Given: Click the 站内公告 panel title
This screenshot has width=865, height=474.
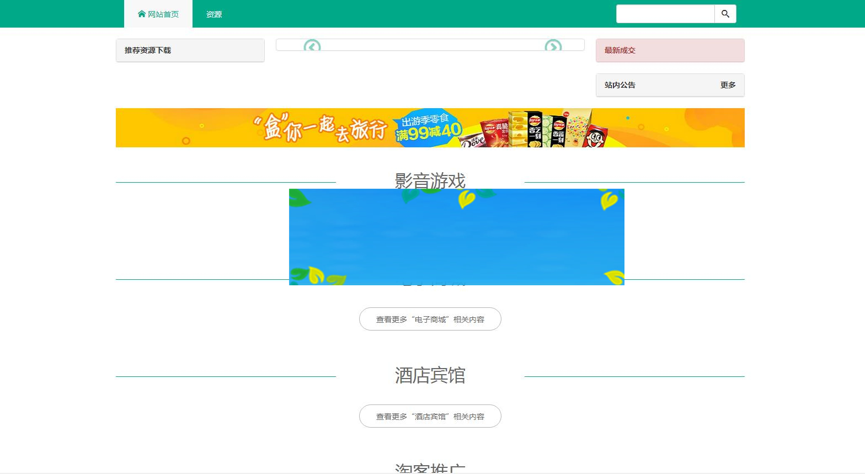Looking at the screenshot, I should tap(620, 85).
